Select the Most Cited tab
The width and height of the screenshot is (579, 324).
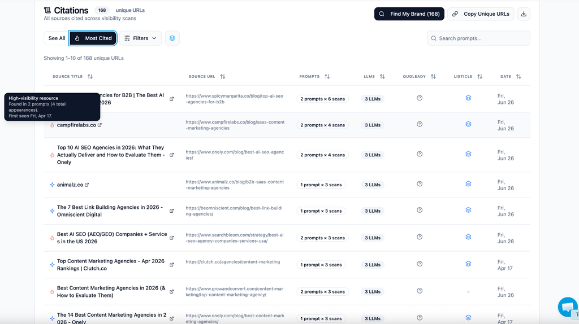(93, 38)
